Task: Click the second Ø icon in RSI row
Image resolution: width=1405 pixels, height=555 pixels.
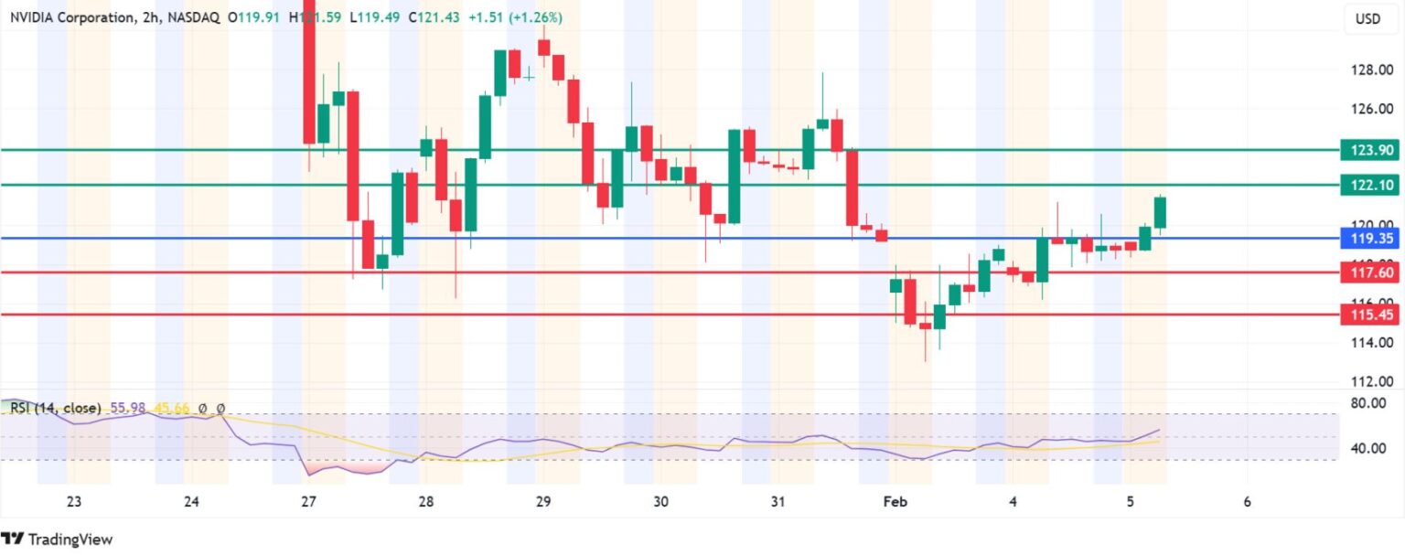Action: point(221,409)
